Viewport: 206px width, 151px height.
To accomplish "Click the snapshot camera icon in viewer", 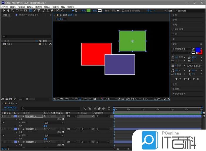I will pyautogui.click(x=94, y=99).
